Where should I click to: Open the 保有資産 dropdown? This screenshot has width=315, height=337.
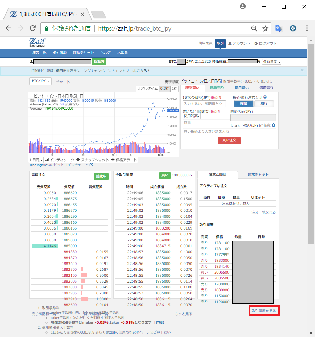coord(272,62)
